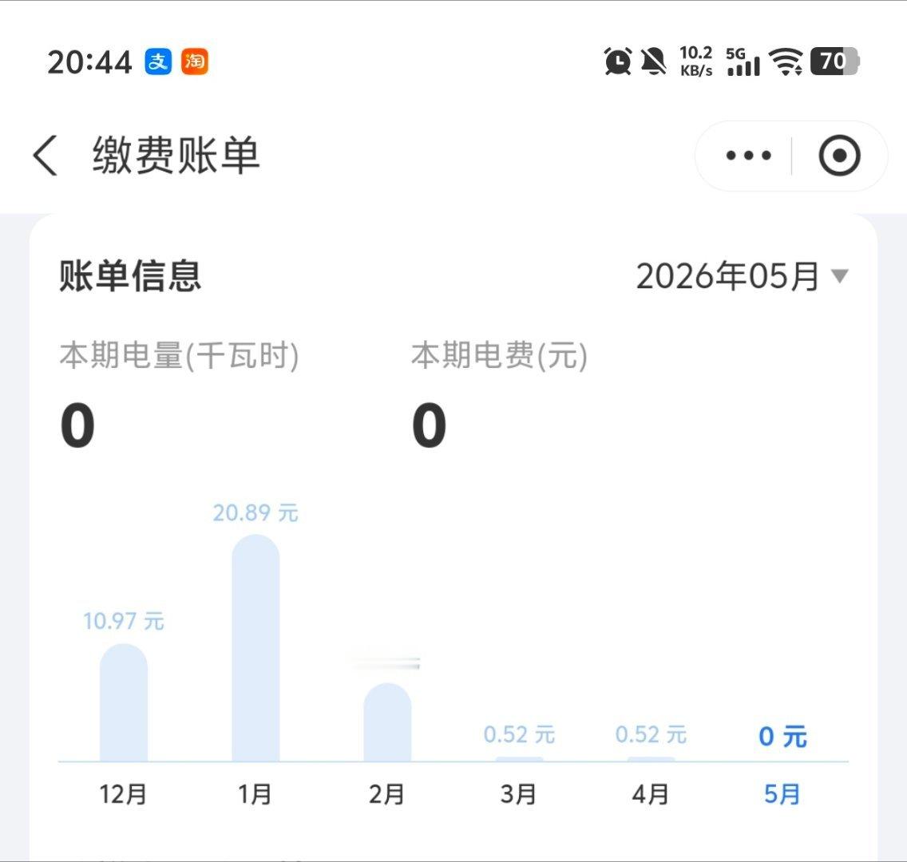This screenshot has width=907, height=862.
Task: Tap the blue 0 元 label
Action: 782,737
